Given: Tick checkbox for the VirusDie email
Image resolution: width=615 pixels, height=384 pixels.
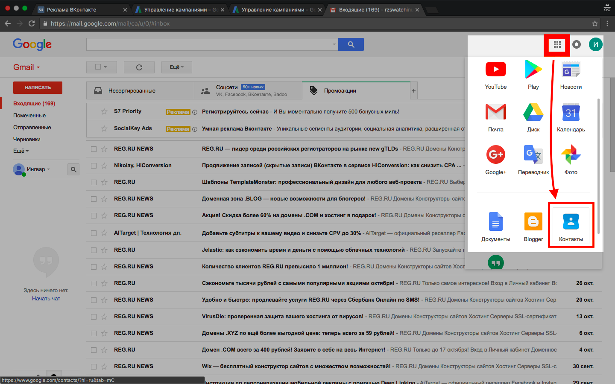Looking at the screenshot, I should [94, 317].
